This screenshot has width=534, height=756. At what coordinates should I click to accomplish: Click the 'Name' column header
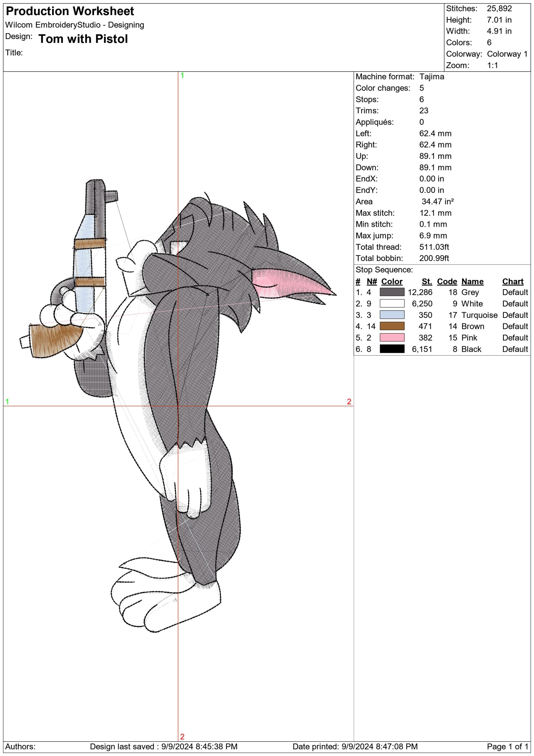coord(472,281)
